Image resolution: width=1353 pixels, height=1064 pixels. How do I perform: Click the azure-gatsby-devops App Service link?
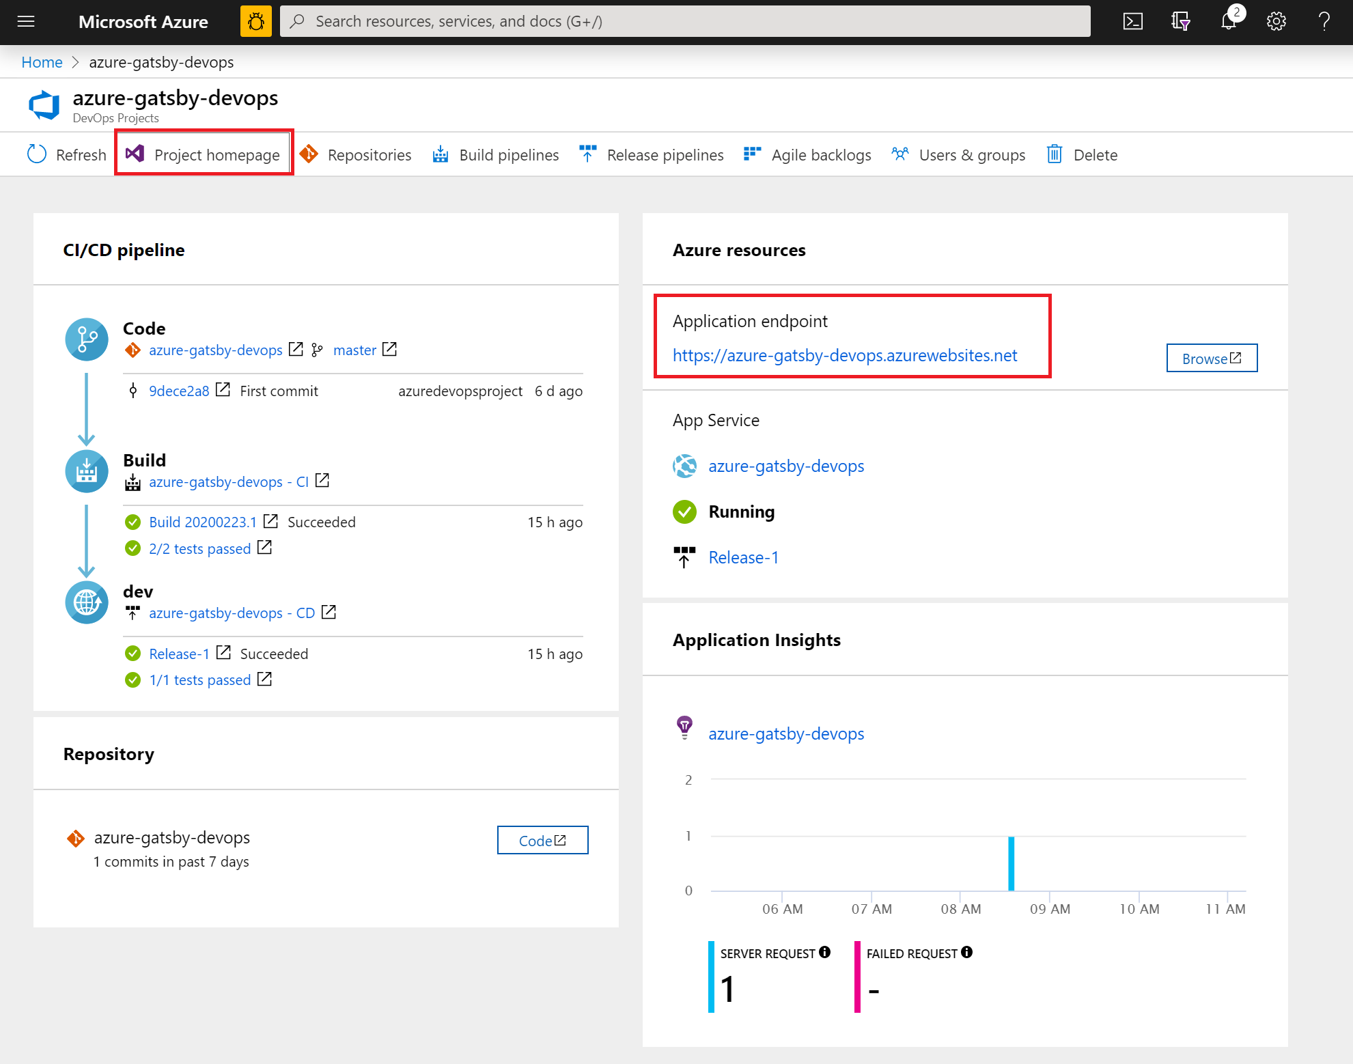(x=785, y=466)
